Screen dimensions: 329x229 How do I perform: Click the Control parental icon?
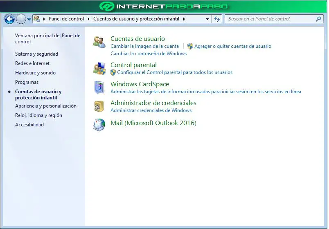coord(99,68)
